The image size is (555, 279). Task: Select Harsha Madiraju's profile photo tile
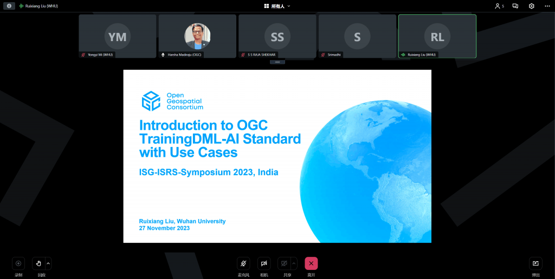(x=197, y=36)
